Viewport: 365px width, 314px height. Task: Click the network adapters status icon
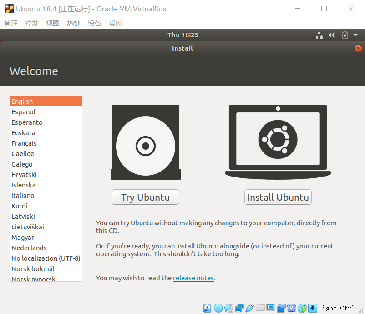[239, 308]
